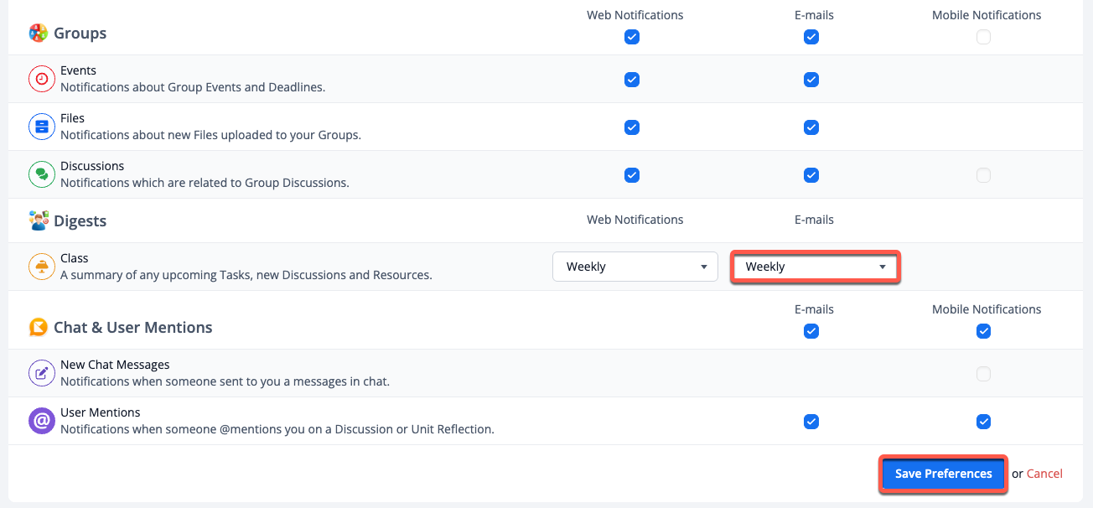Disable Discussions web notifications checkbox
This screenshot has height=508, width=1093.
coord(632,175)
